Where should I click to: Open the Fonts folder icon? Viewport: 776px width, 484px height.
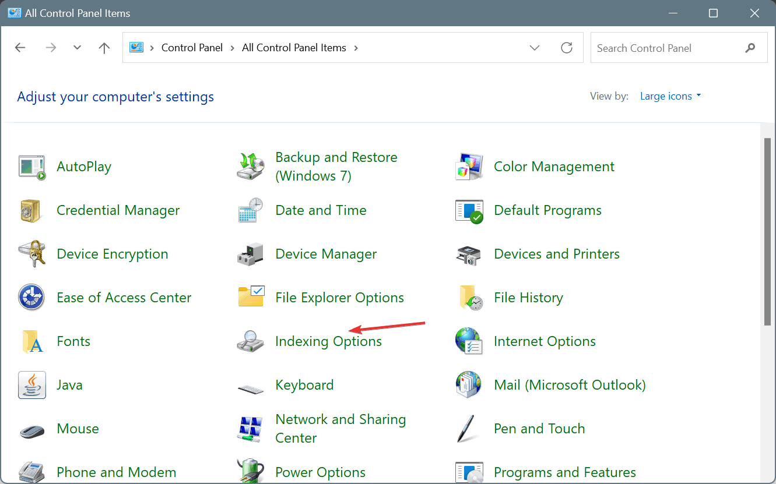32,341
